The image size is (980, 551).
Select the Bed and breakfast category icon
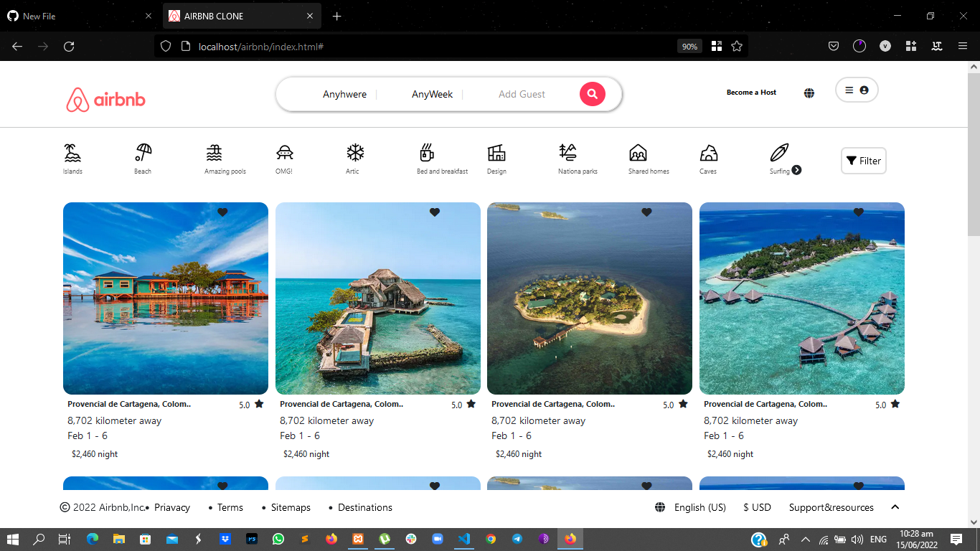click(x=427, y=152)
